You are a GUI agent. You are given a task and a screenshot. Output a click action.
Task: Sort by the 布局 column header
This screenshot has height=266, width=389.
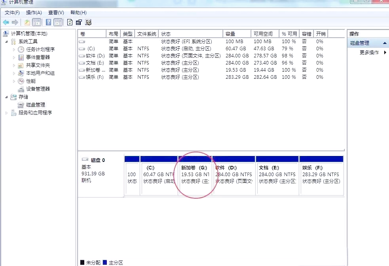[x=113, y=34]
